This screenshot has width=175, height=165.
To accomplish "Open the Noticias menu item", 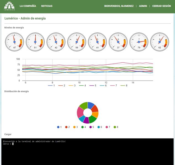I will pos(47,6).
